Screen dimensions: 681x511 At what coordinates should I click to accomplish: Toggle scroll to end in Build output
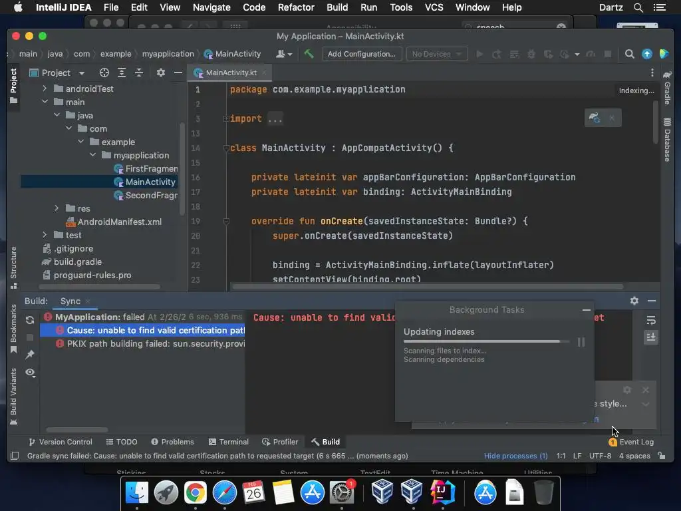pyautogui.click(x=651, y=337)
